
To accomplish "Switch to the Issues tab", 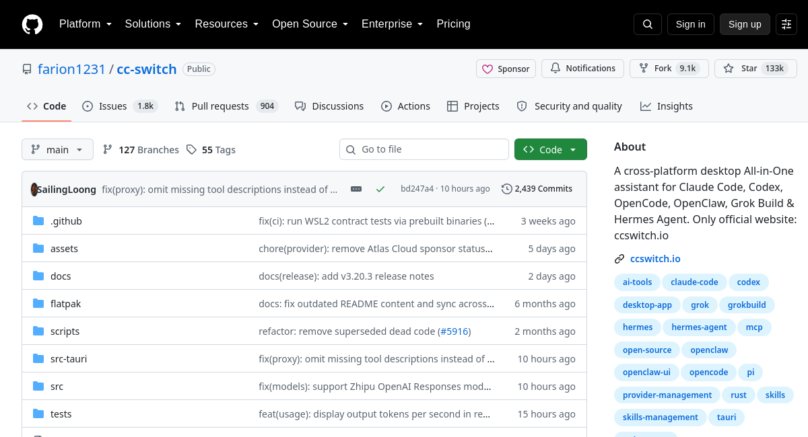I will pyautogui.click(x=120, y=106).
